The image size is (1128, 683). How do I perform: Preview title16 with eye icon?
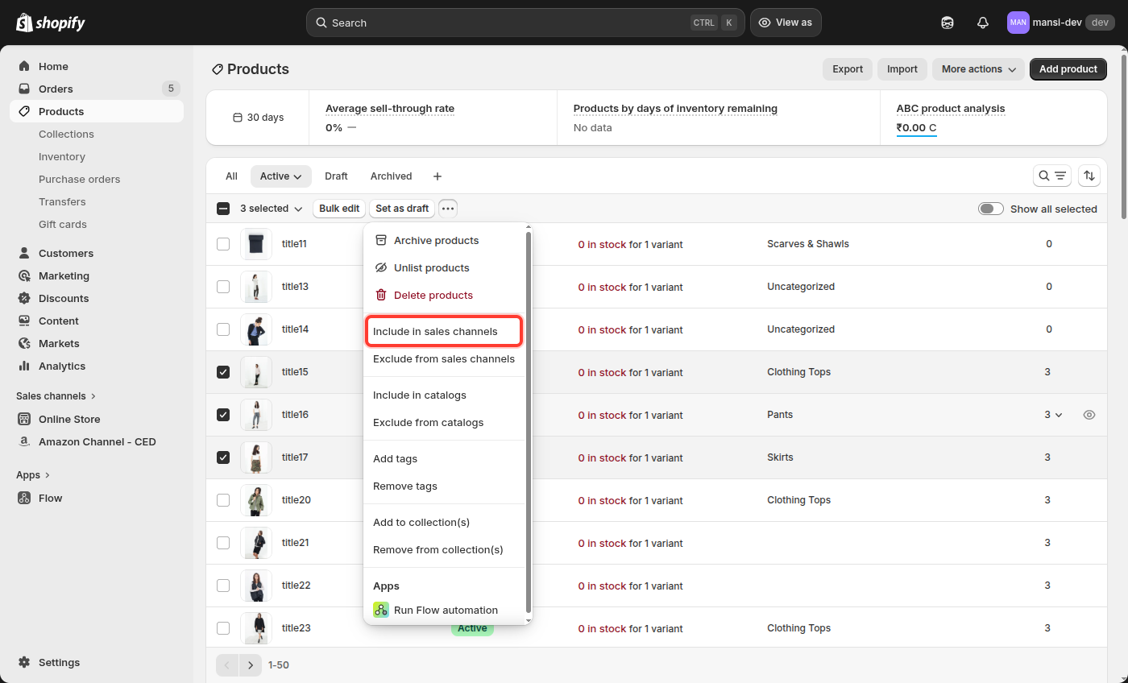click(x=1089, y=415)
